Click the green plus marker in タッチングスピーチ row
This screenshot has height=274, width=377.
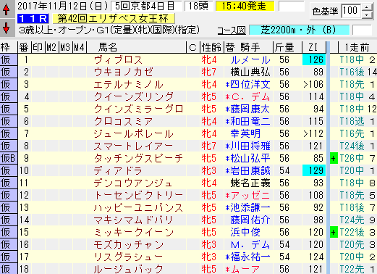tap(334, 159)
